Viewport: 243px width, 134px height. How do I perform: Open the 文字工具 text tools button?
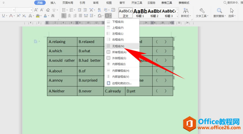[202, 13]
